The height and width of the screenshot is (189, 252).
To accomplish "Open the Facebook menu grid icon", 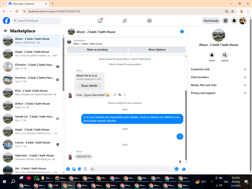I will [225, 21].
